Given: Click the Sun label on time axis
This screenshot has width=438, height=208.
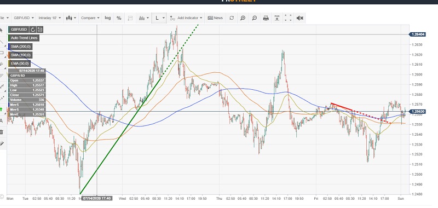Looking at the screenshot, I should point(401,199).
